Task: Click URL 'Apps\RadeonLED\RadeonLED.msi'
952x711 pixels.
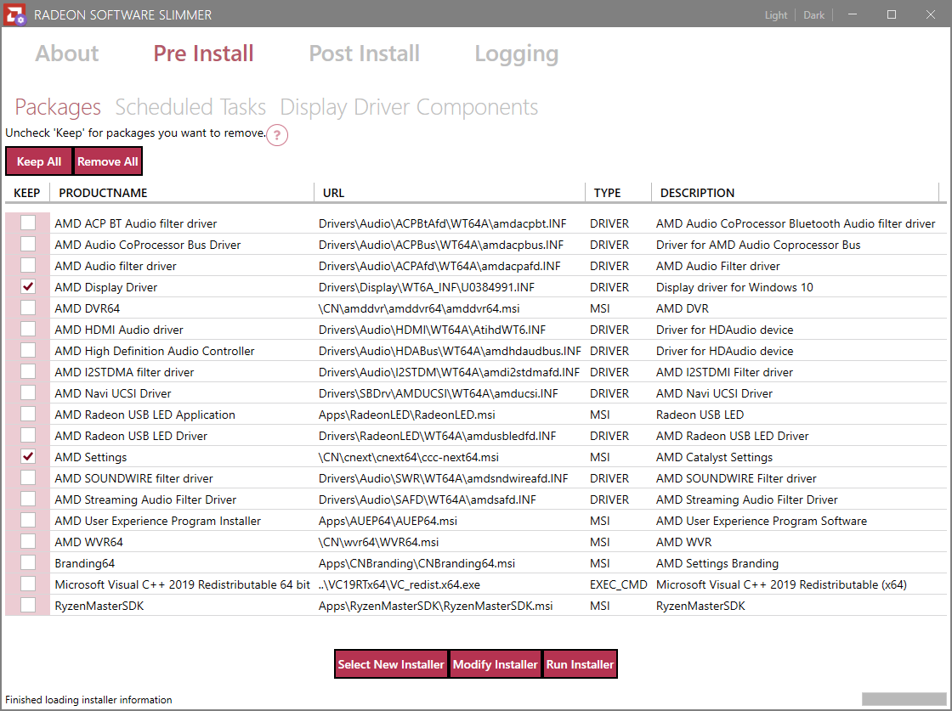Action: click(x=407, y=415)
